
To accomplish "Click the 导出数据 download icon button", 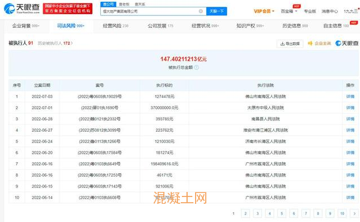I will pos(290,44).
